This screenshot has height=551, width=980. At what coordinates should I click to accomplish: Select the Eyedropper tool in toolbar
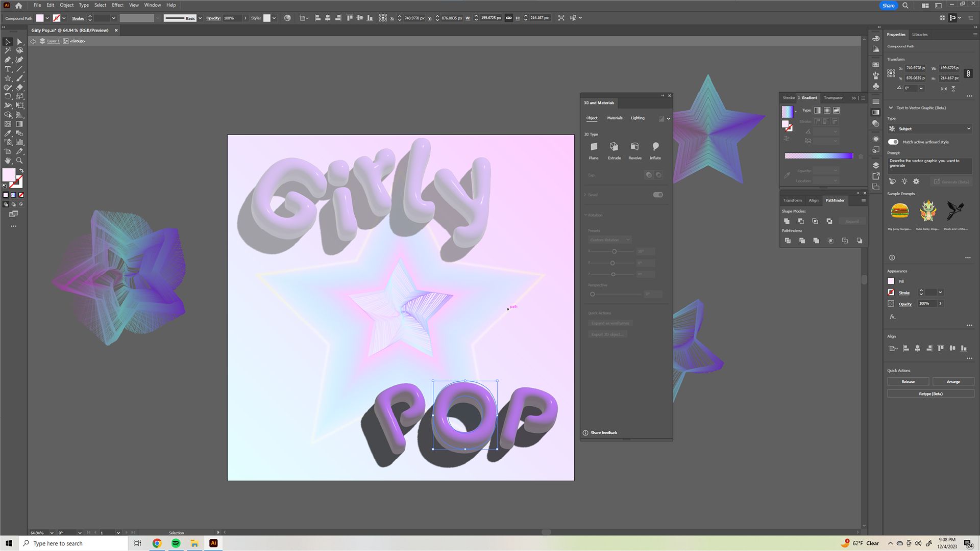click(x=8, y=133)
